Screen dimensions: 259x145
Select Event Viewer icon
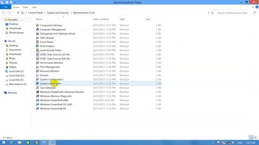tap(38, 42)
